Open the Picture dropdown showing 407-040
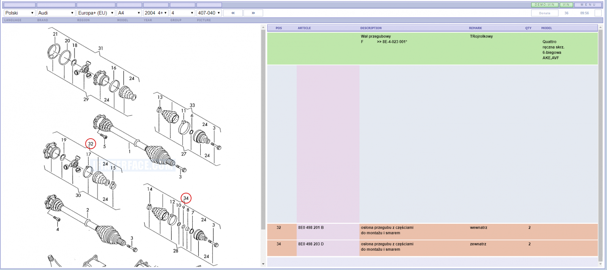 (209, 13)
